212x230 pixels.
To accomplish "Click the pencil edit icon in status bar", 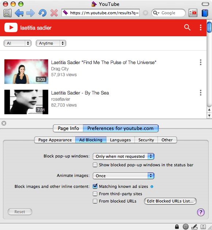I will tap(194, 227).
